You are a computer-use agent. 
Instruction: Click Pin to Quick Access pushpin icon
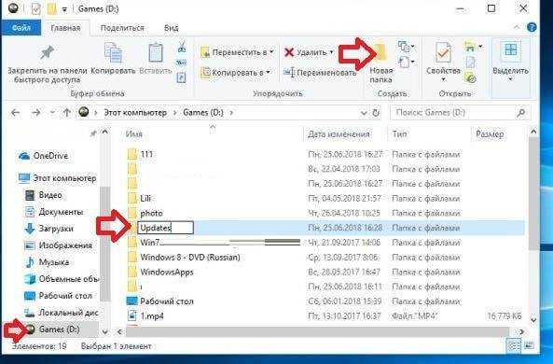(48, 52)
